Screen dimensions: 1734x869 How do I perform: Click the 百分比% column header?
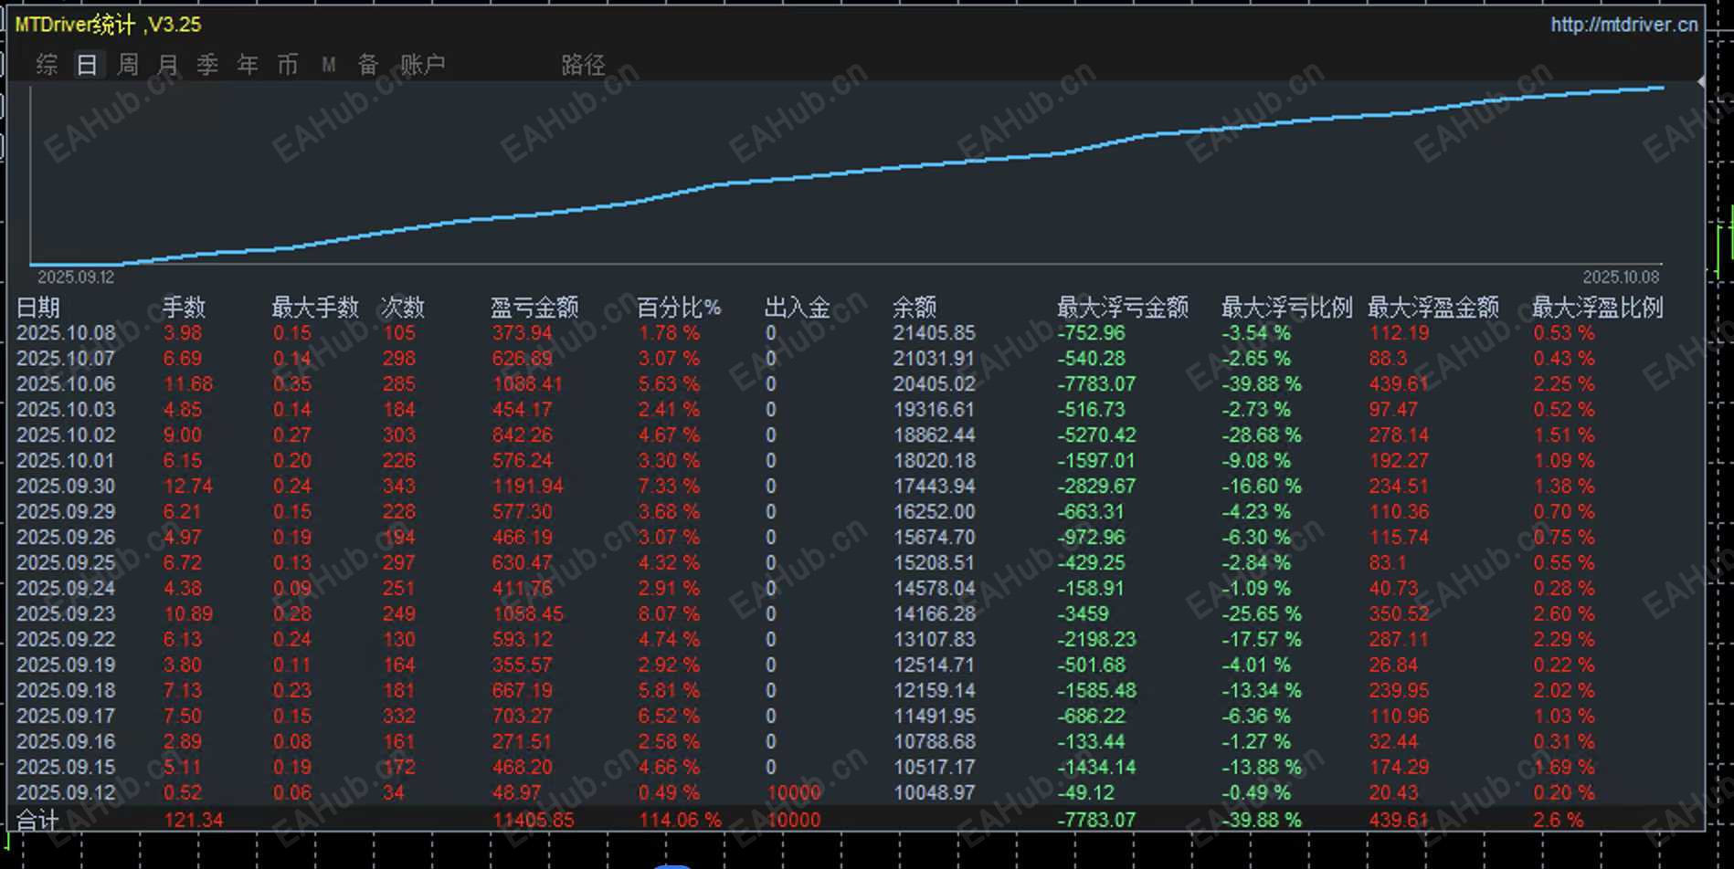pos(679,308)
